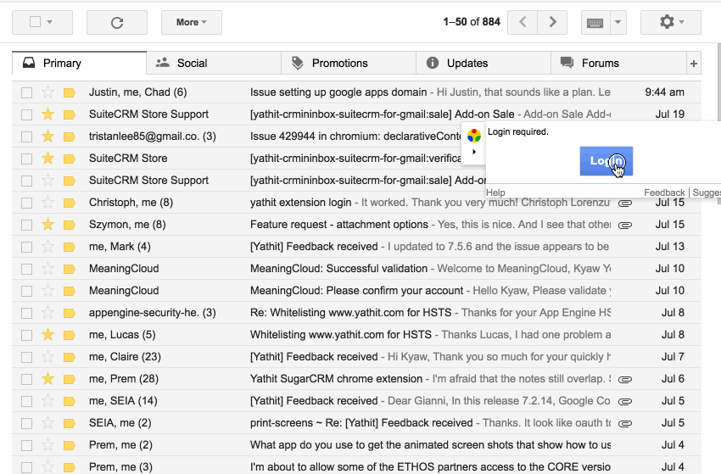
Task: Click importance marker on me, SEIA (14) row
Action: 70,401
